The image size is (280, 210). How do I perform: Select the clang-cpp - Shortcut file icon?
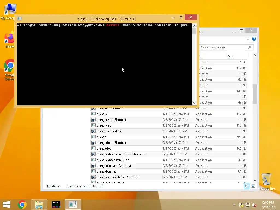click(93, 120)
